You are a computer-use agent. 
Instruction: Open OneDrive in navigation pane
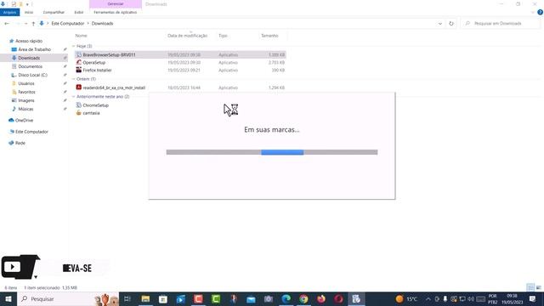[24, 121]
